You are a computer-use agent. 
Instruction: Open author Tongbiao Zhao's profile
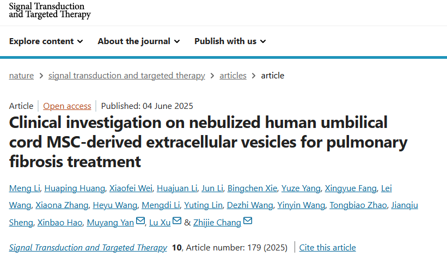click(x=362, y=205)
